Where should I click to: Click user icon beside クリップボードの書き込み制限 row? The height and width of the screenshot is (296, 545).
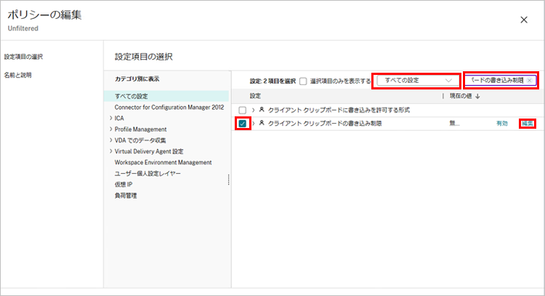pos(262,124)
